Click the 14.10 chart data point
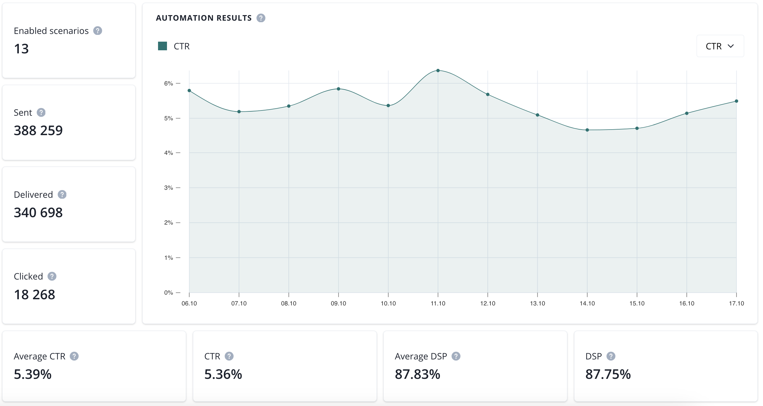 coord(587,130)
